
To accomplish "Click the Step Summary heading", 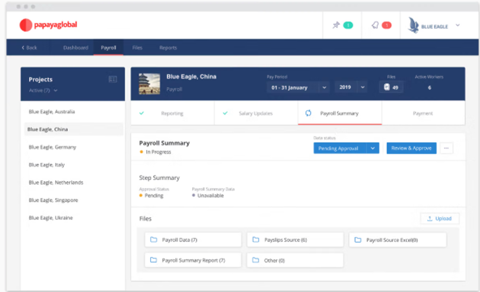I will 159,178.
